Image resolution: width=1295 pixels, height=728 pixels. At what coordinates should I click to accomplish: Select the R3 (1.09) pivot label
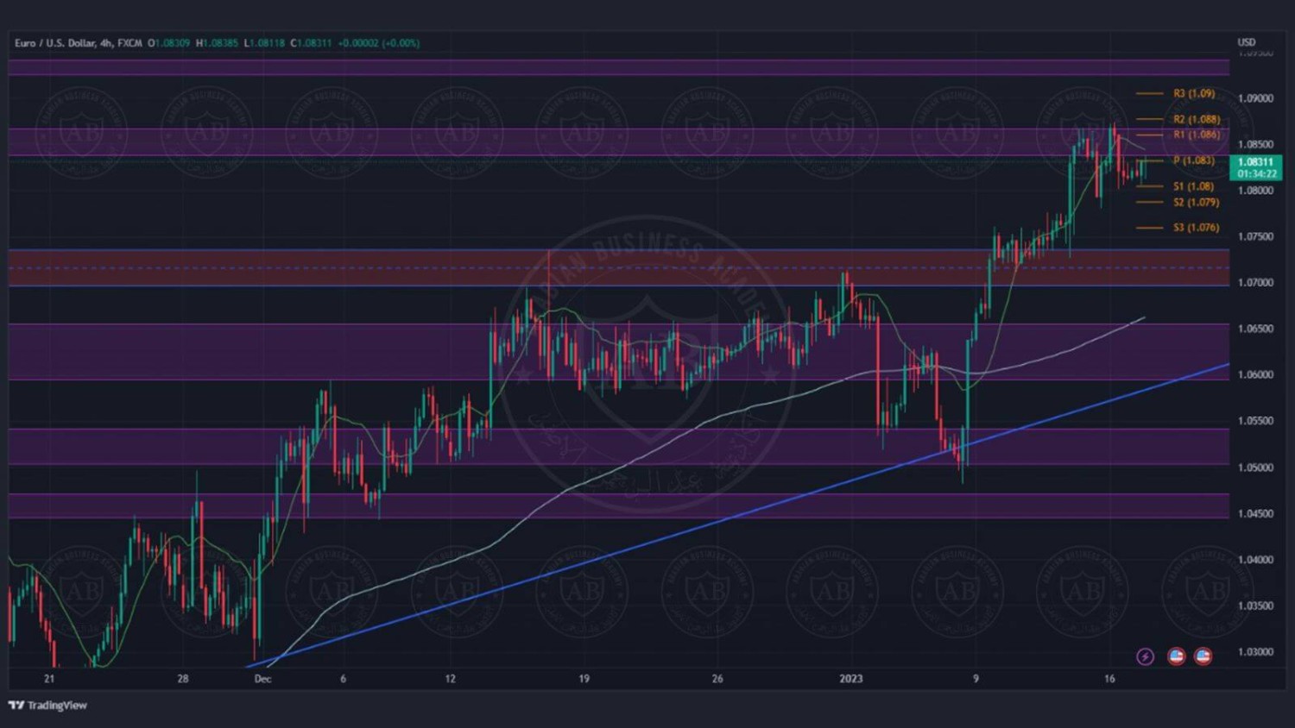(1194, 93)
